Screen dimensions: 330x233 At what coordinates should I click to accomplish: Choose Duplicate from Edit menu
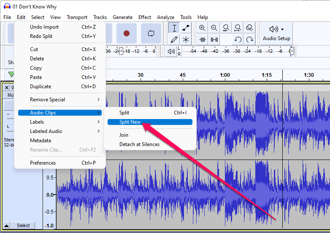coord(60,87)
